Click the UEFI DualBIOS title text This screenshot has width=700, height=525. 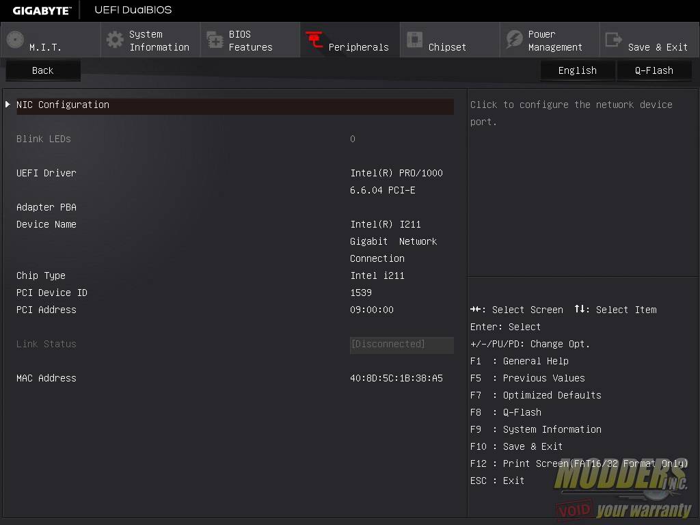[133, 10]
